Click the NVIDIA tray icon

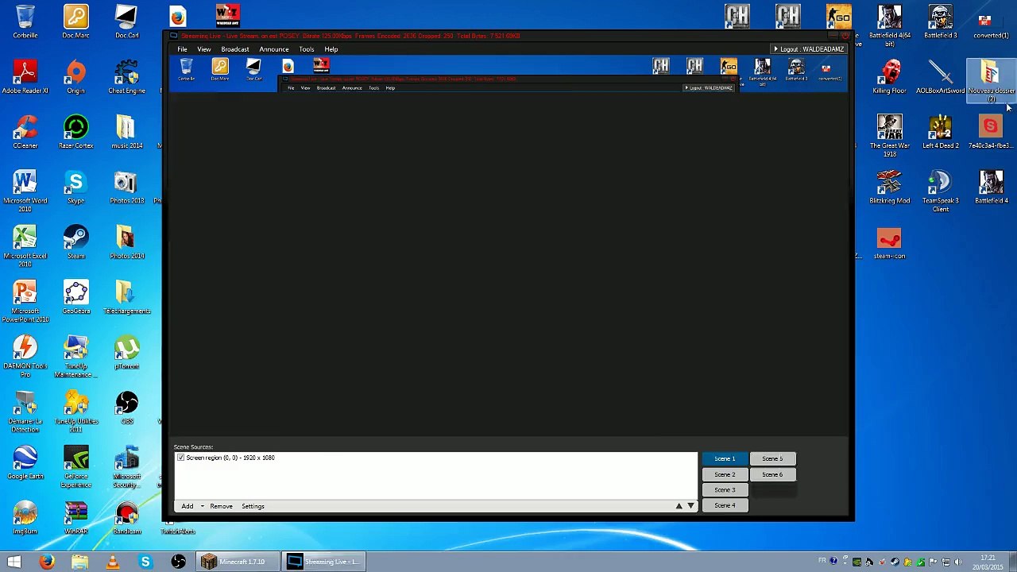point(857,562)
